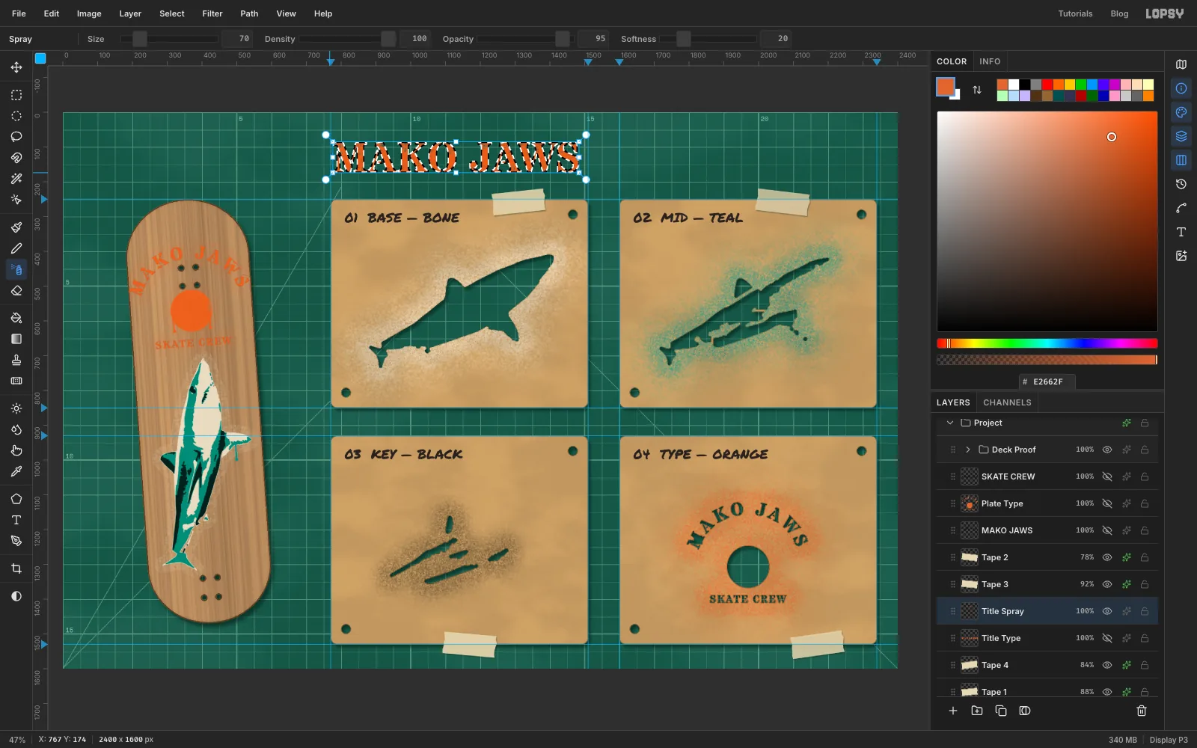Viewport: 1197px width, 748px height.
Task: Click the hex color field E2662F
Action: coord(1047,381)
